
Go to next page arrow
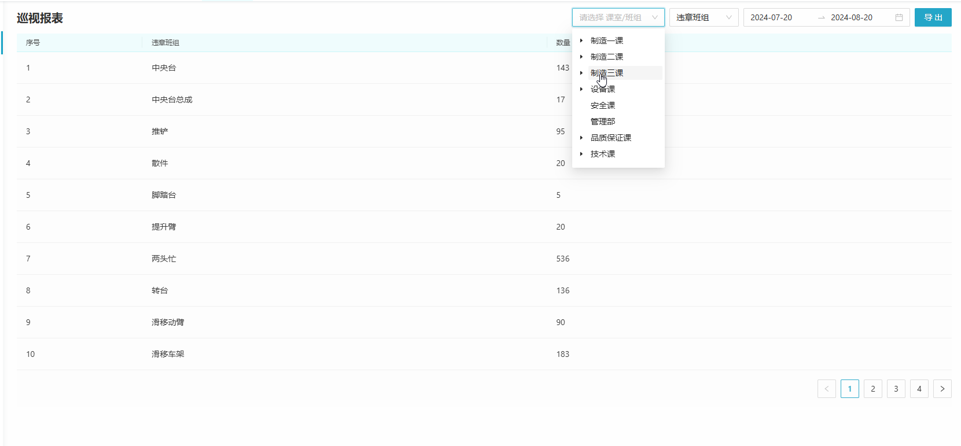pos(942,389)
